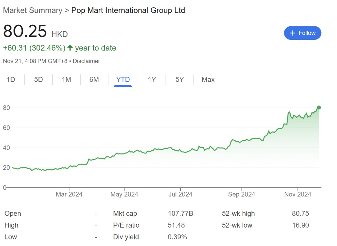
Task: Click the Sep 2024 axis label
Action: 242,194
